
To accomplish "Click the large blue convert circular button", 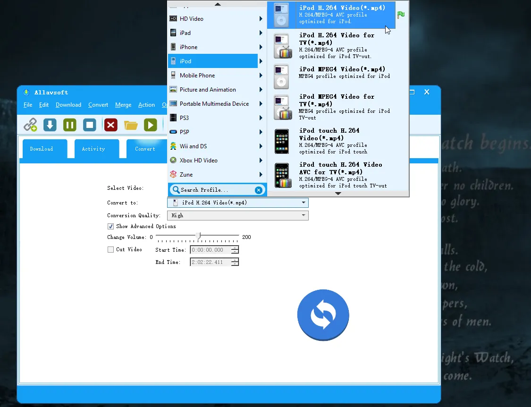I will 323,315.
